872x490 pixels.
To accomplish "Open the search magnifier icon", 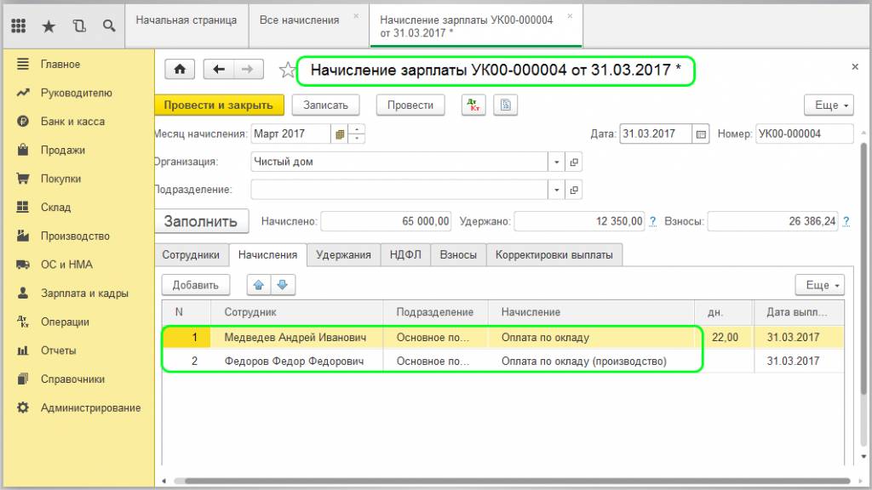I will pyautogui.click(x=109, y=26).
